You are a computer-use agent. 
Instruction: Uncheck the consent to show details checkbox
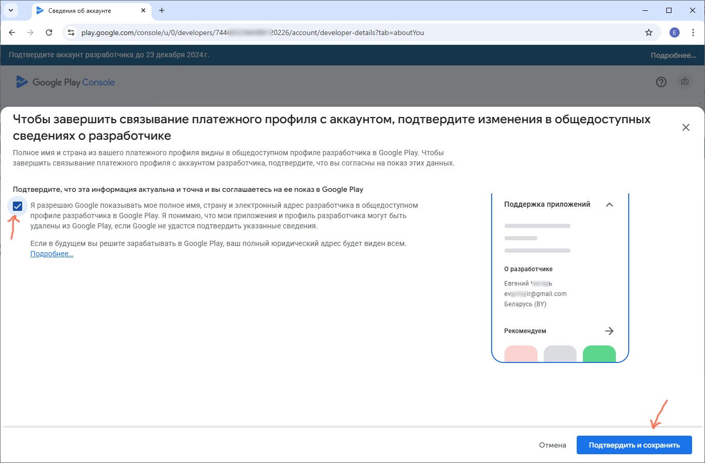(18, 206)
